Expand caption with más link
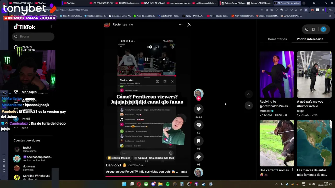Screen dimensions: 335x188 pos(184,172)
